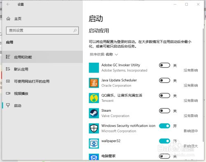Click the 影响适中 impact label

(191, 131)
